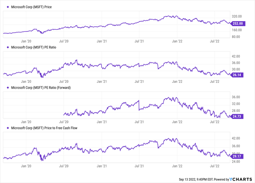Click the legend dot for trailing PE Ratio chart
Viewport: 255px width, 183px height.
[x=5, y=47]
